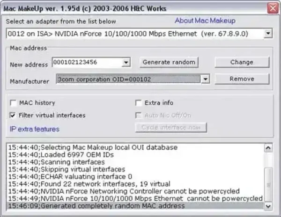Open the adapter selection dropdown arrow
Screen dimensions: 281x217
[x=268, y=34]
